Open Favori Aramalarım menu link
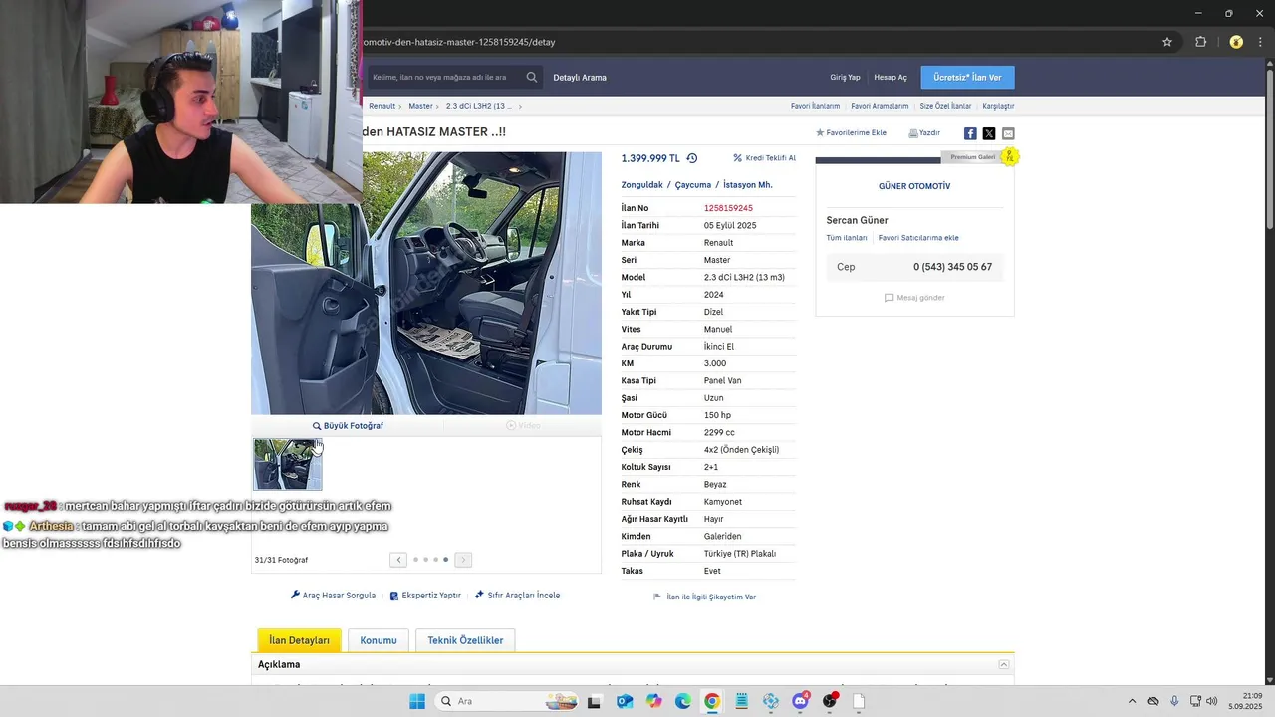The height and width of the screenshot is (717, 1275). (880, 106)
